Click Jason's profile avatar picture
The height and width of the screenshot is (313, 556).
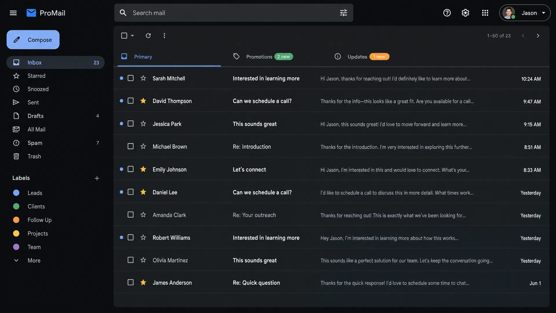(509, 13)
